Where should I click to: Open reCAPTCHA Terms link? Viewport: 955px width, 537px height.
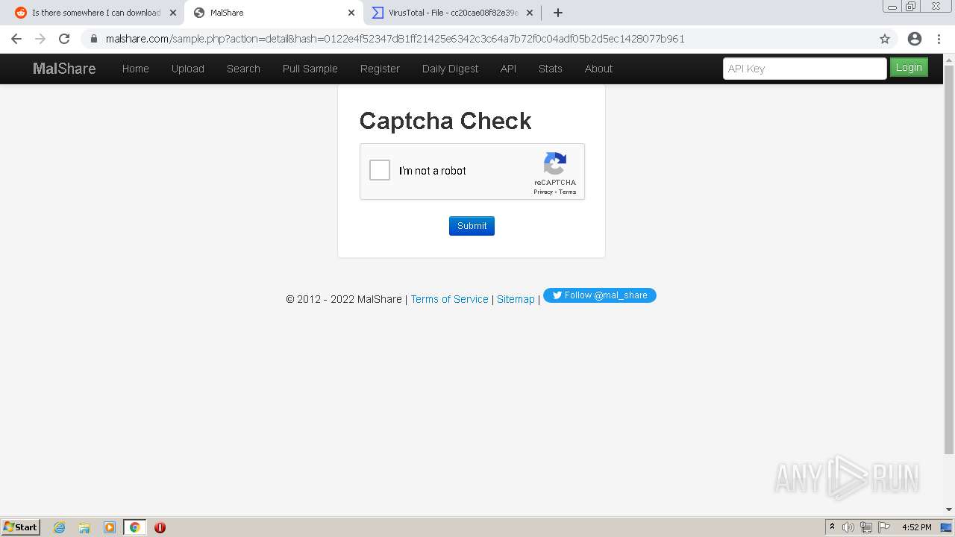[x=568, y=192]
